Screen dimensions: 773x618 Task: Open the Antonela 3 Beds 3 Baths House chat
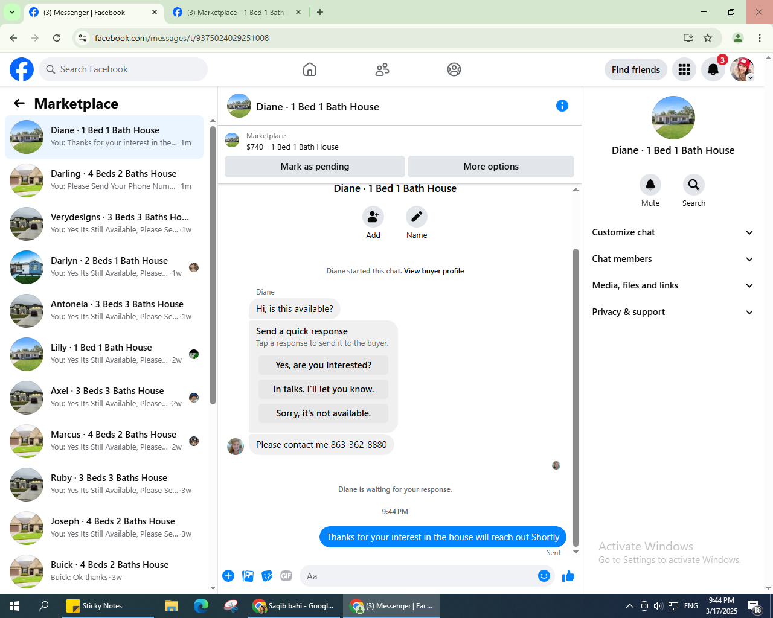tap(104, 311)
